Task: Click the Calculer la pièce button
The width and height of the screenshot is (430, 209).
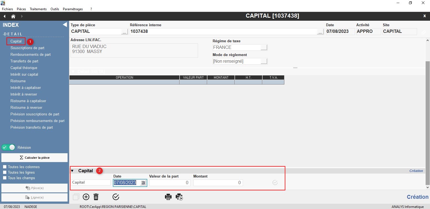Action: pos(34,158)
